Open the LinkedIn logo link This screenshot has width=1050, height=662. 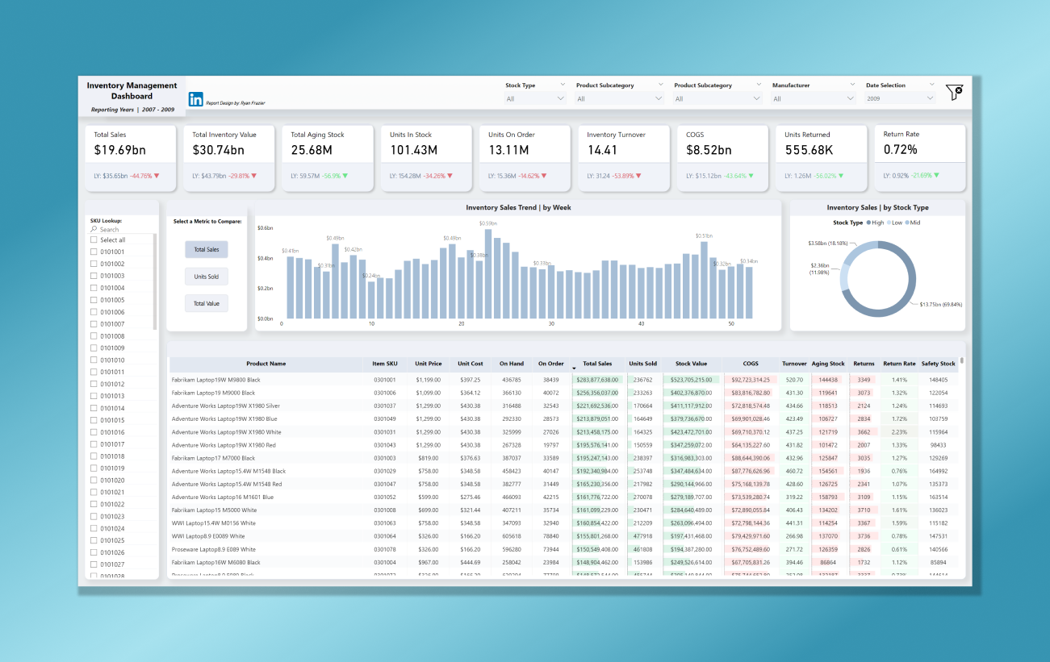pos(196,99)
